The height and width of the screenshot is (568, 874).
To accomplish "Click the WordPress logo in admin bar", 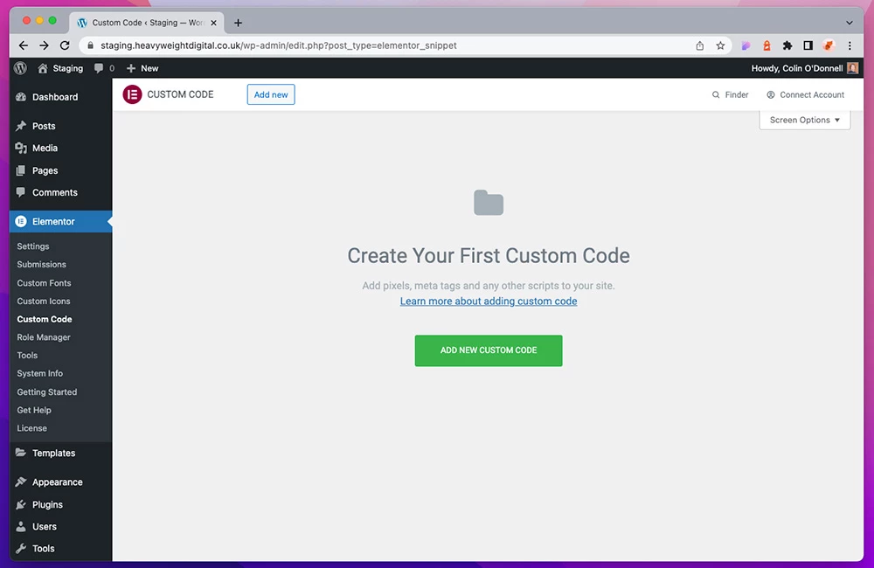I will point(20,68).
